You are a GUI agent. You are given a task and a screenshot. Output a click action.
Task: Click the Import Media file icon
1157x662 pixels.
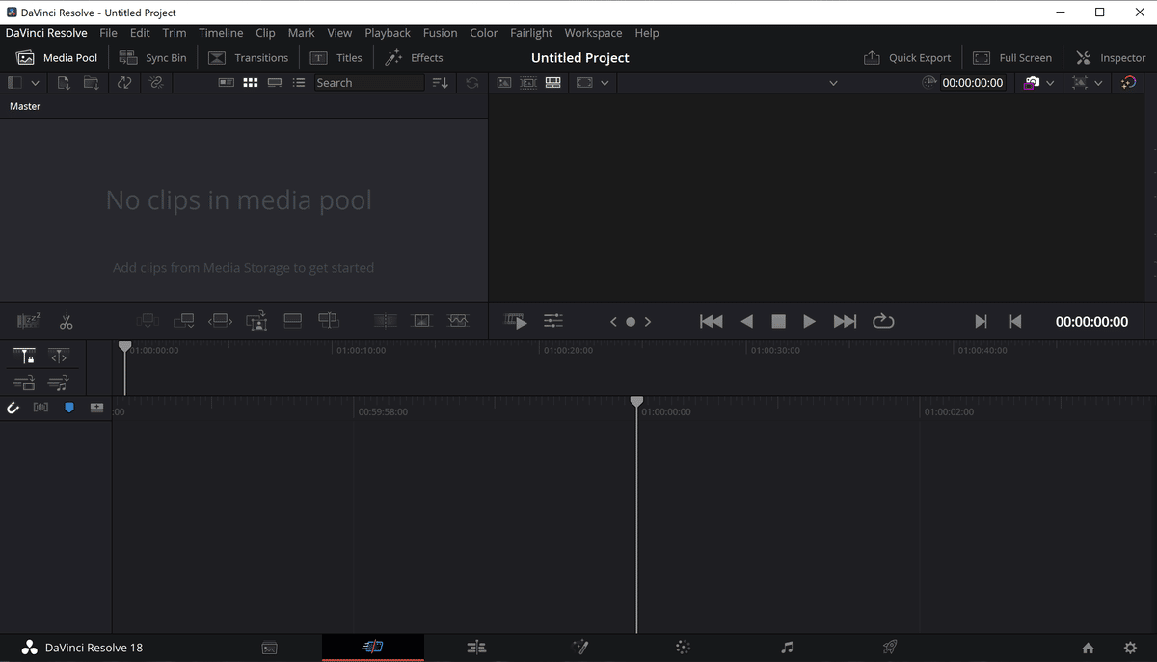click(64, 83)
